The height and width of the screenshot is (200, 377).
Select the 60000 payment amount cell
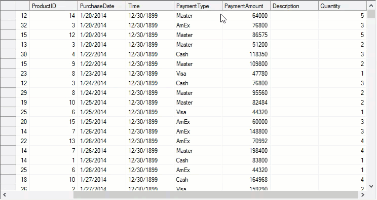click(x=246, y=122)
